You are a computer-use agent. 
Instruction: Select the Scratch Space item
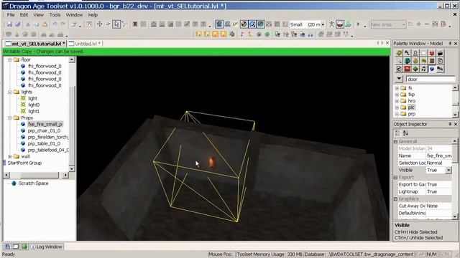(x=33, y=183)
